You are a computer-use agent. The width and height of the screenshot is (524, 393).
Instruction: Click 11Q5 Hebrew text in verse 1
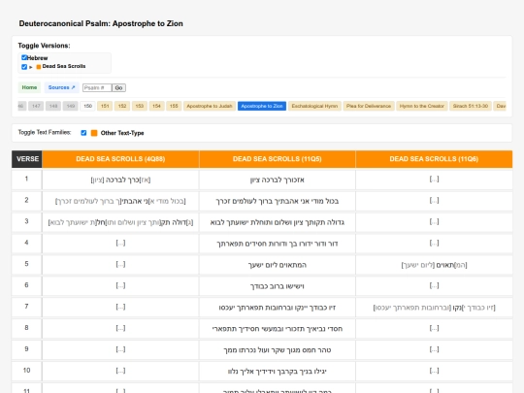[x=277, y=180]
